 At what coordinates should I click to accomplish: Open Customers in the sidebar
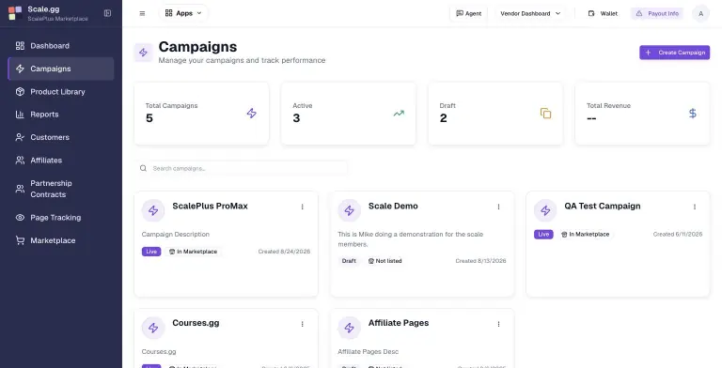pyautogui.click(x=61, y=137)
